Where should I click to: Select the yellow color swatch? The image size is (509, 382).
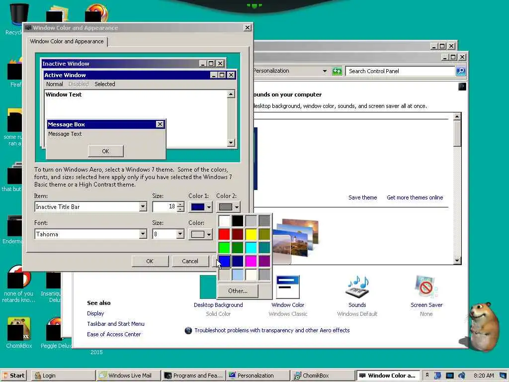(251, 234)
